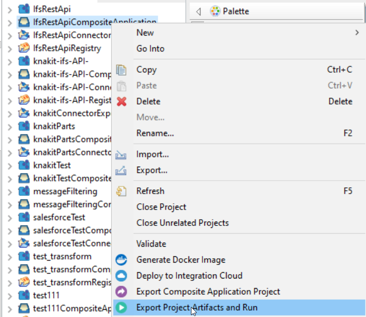366x317 pixels.
Task: Click the Copy icon in context menu
Action: pos(122,70)
